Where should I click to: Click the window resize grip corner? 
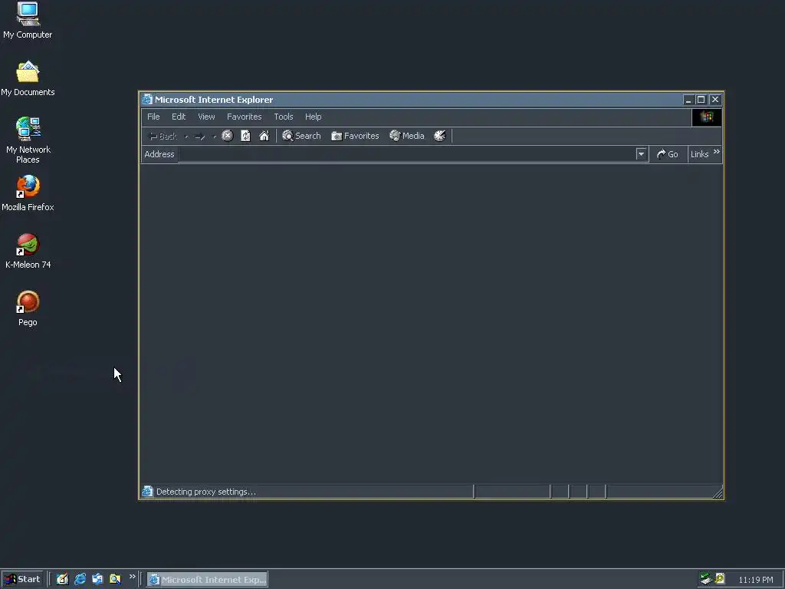[x=718, y=493]
